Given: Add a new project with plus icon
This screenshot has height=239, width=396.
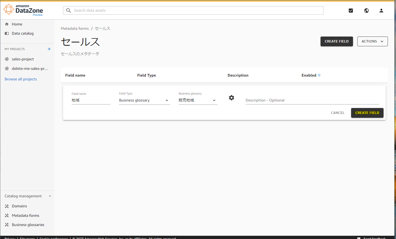Looking at the screenshot, I should [49, 49].
